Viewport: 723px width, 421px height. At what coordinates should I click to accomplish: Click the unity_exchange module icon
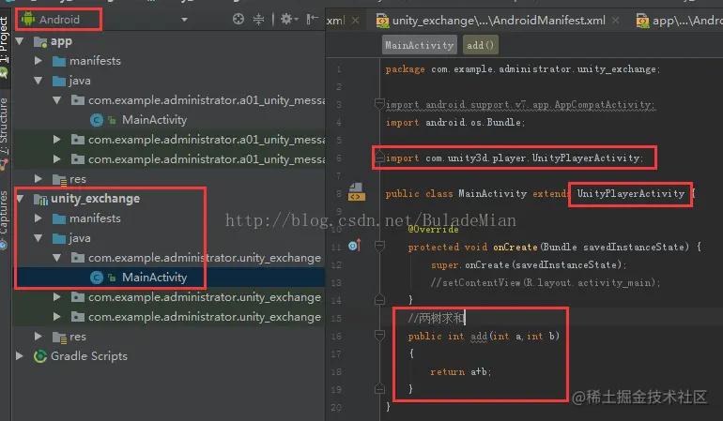coord(40,199)
